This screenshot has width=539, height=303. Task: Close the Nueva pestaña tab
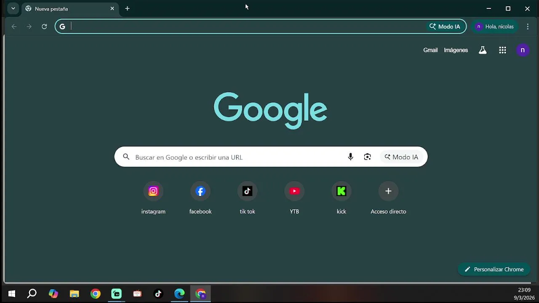click(112, 8)
